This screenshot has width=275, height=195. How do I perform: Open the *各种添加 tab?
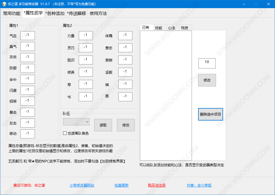pyautogui.click(x=55, y=13)
